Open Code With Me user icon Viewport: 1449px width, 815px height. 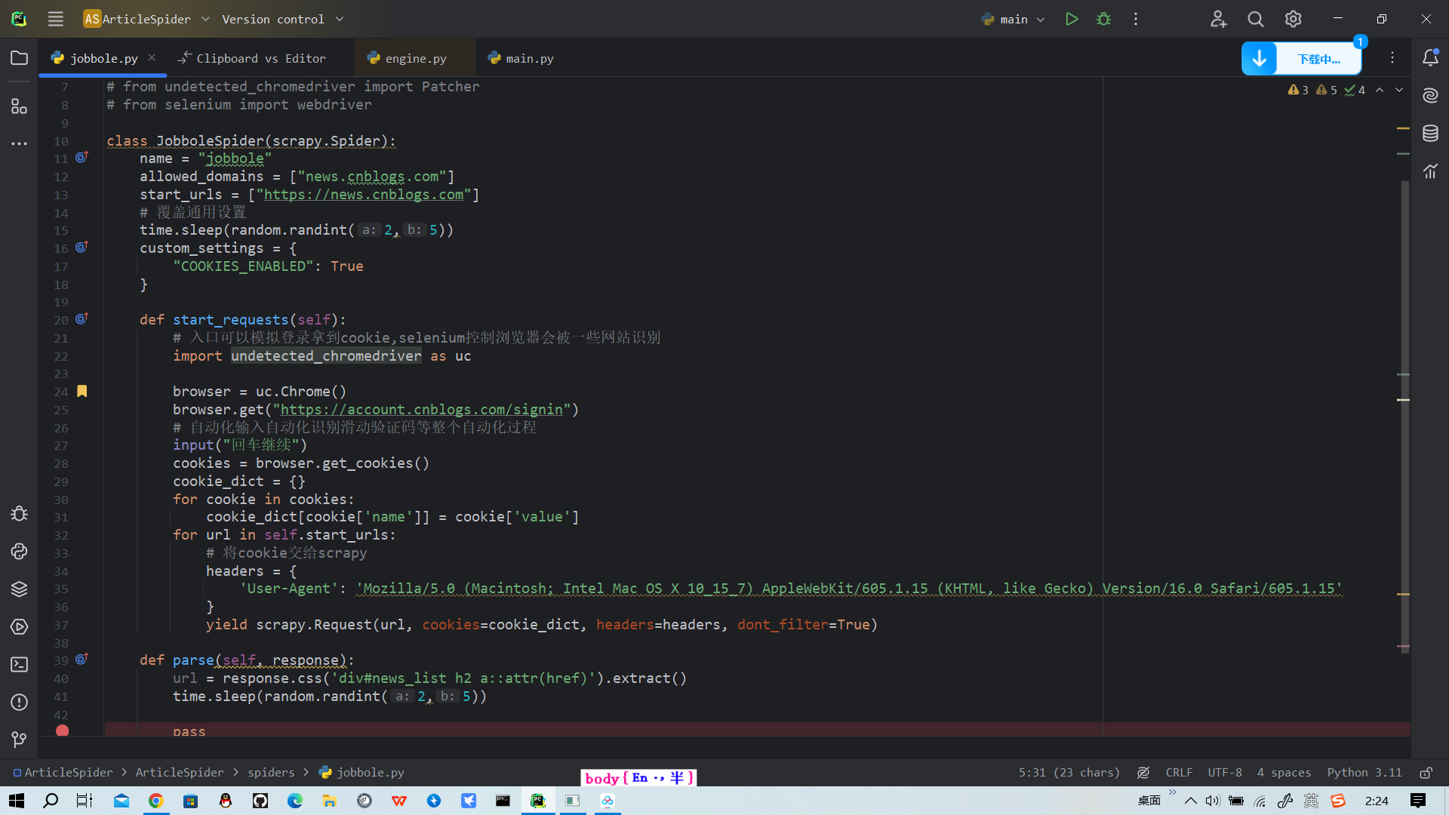click(1218, 19)
